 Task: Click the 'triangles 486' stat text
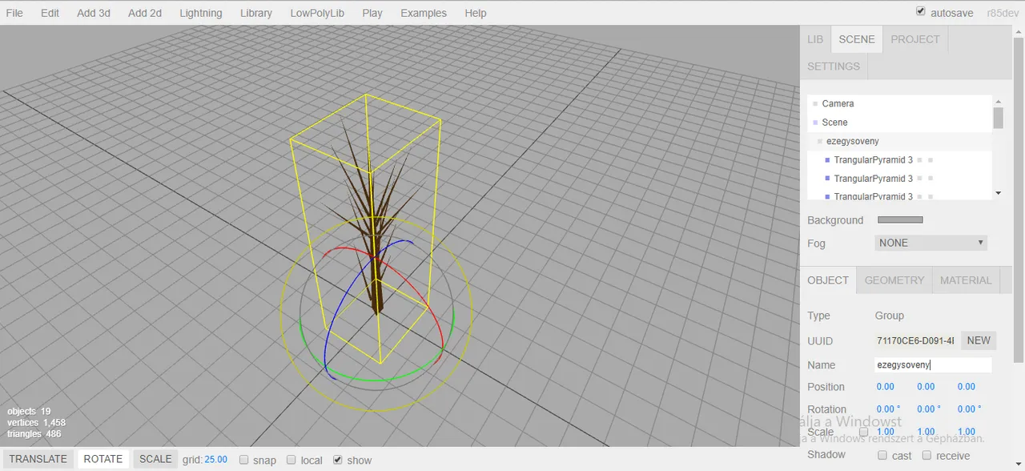[34, 433]
